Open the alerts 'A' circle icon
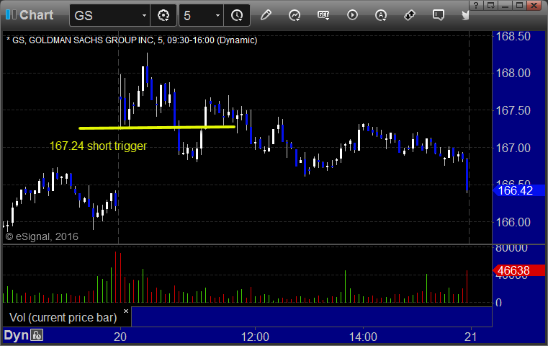Screen dimensions: 548x346 click(381, 15)
